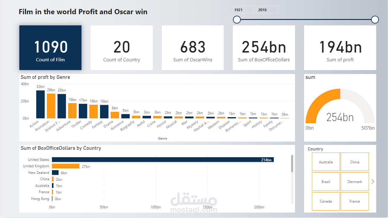Click the Country slicer header
The width and height of the screenshot is (388, 218).
(315, 149)
